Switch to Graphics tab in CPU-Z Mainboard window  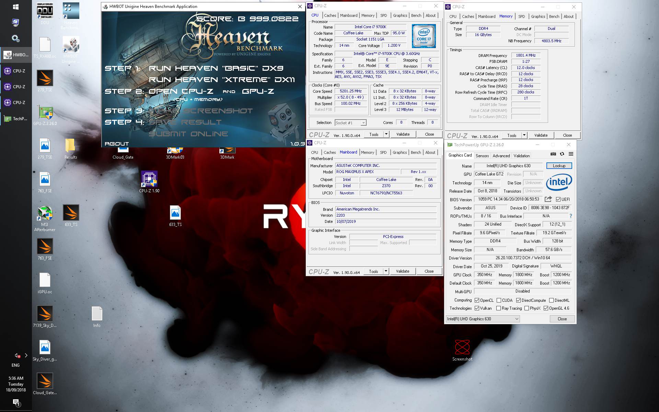coord(400,152)
